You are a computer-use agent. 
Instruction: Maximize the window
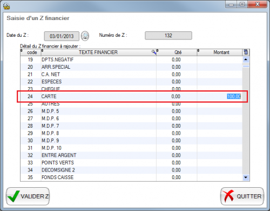coord(242,4)
